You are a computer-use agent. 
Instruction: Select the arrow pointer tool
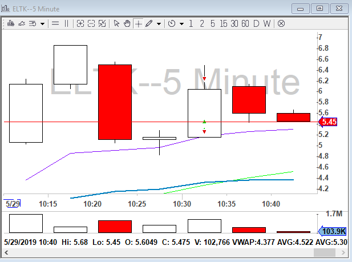coord(116,23)
